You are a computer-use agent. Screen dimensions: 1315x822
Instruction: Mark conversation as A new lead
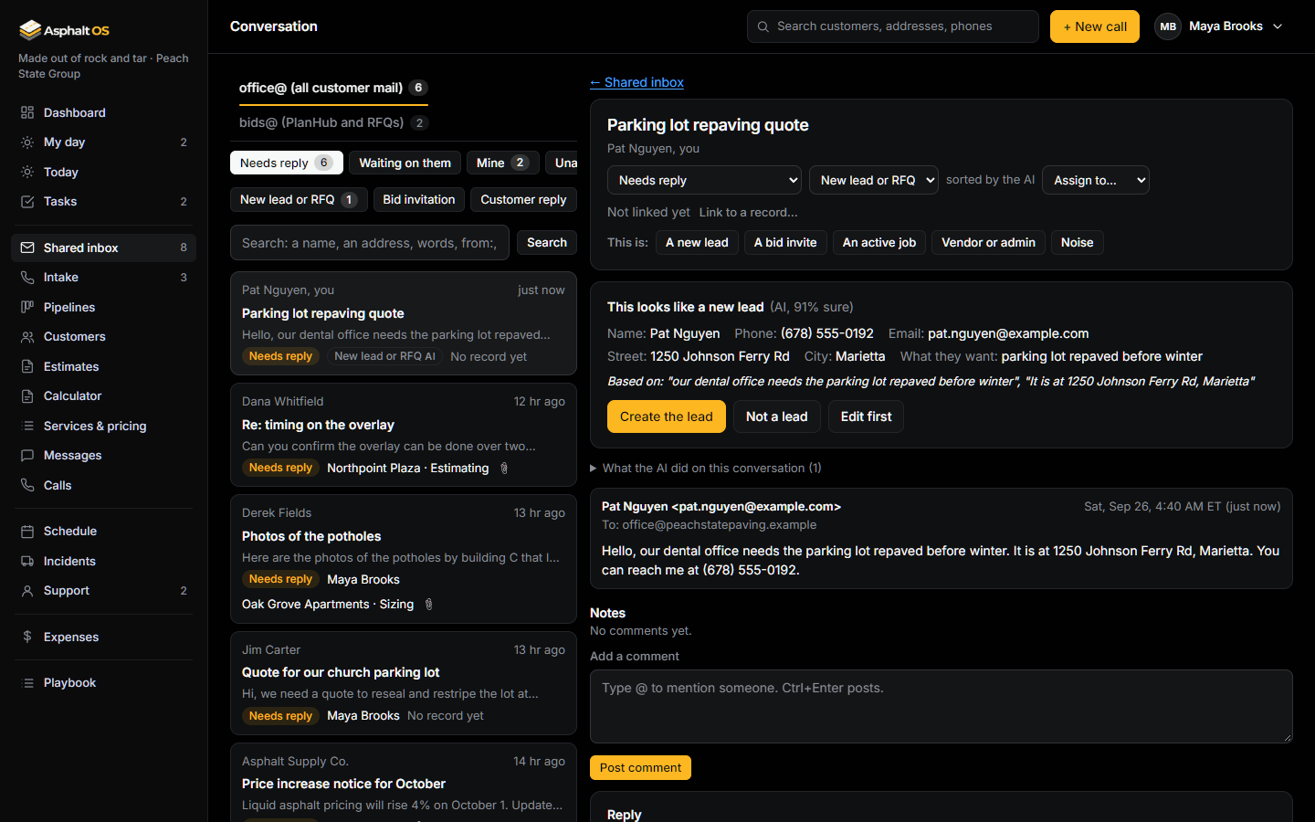697,242
